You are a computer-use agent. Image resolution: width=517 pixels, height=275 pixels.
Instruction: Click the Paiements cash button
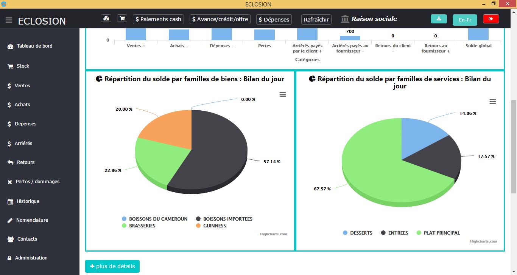coord(158,19)
